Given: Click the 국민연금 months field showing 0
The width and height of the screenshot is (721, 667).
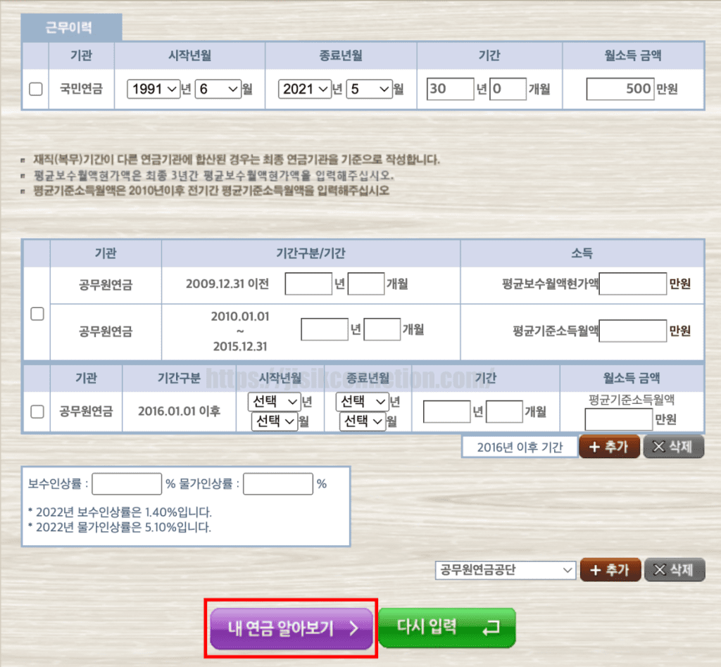Looking at the screenshot, I should [508, 89].
